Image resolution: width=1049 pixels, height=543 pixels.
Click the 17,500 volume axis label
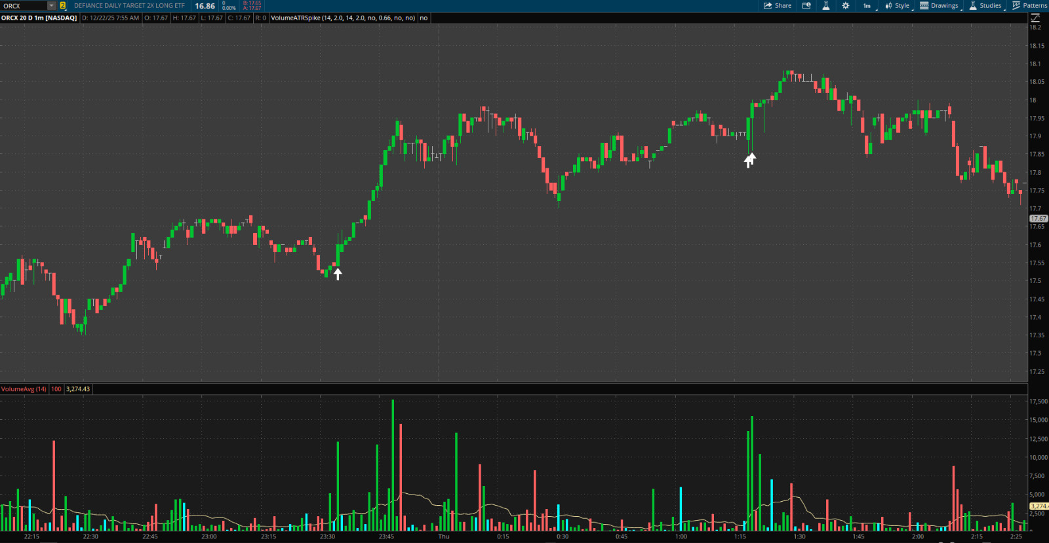pyautogui.click(x=1038, y=402)
